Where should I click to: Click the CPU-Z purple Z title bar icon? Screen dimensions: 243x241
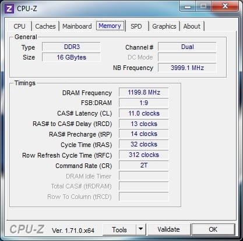(x=9, y=9)
